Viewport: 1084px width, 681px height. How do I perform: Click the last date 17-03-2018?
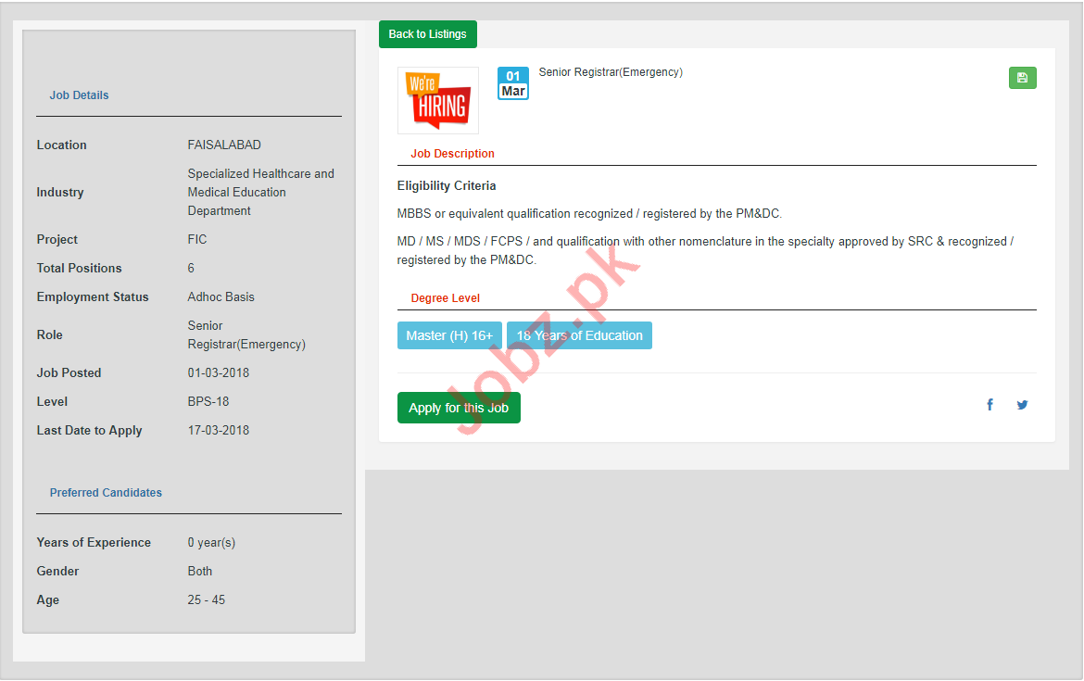(218, 431)
